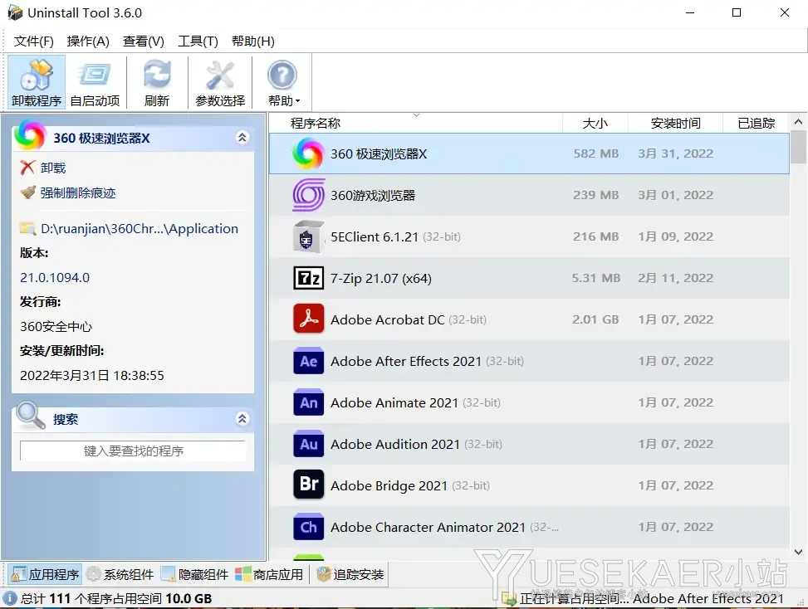808x609 pixels.
Task: Select the 7-Zip 21.07 (x64) entry
Action: [x=529, y=279]
